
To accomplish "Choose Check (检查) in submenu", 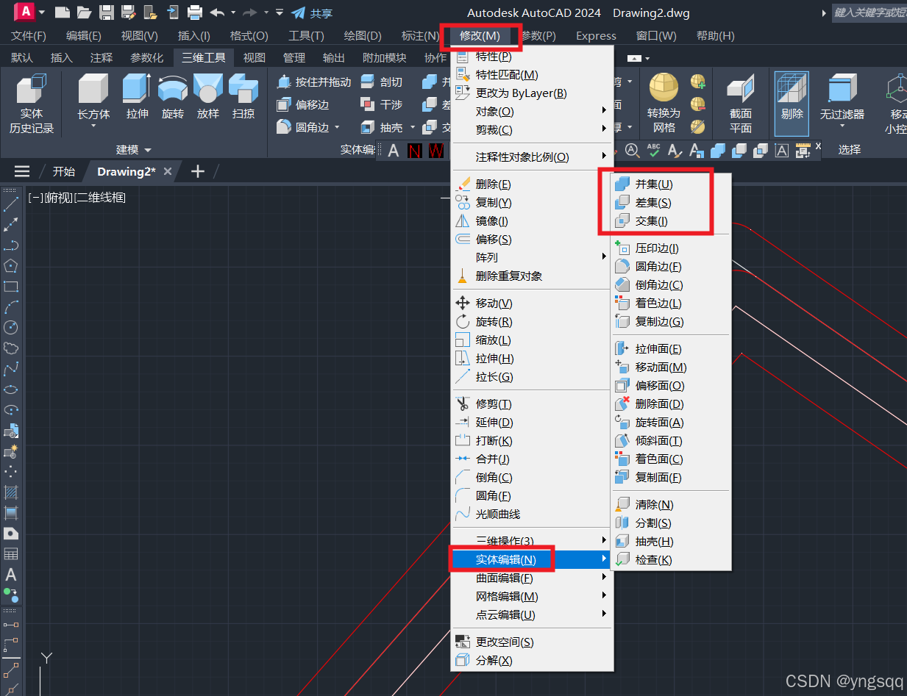I will 670,560.
